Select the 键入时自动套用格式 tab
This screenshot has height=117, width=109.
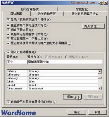85,14
